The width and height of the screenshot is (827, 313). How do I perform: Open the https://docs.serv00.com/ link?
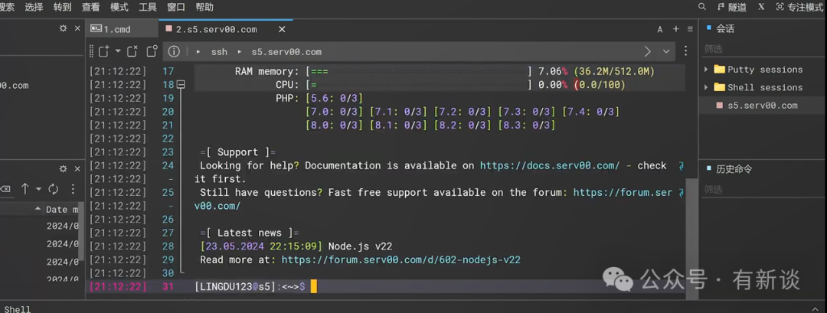[550, 165]
